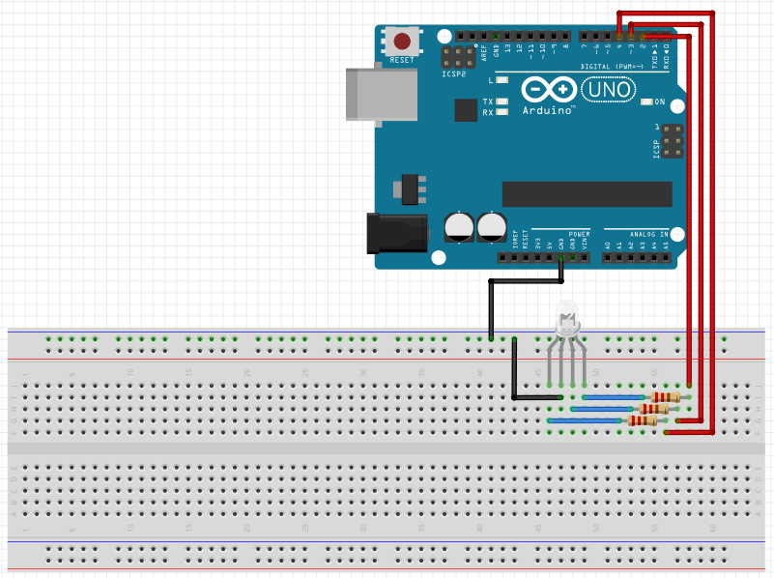Click the ON power indicator LED
The height and width of the screenshot is (578, 774).
648,101
